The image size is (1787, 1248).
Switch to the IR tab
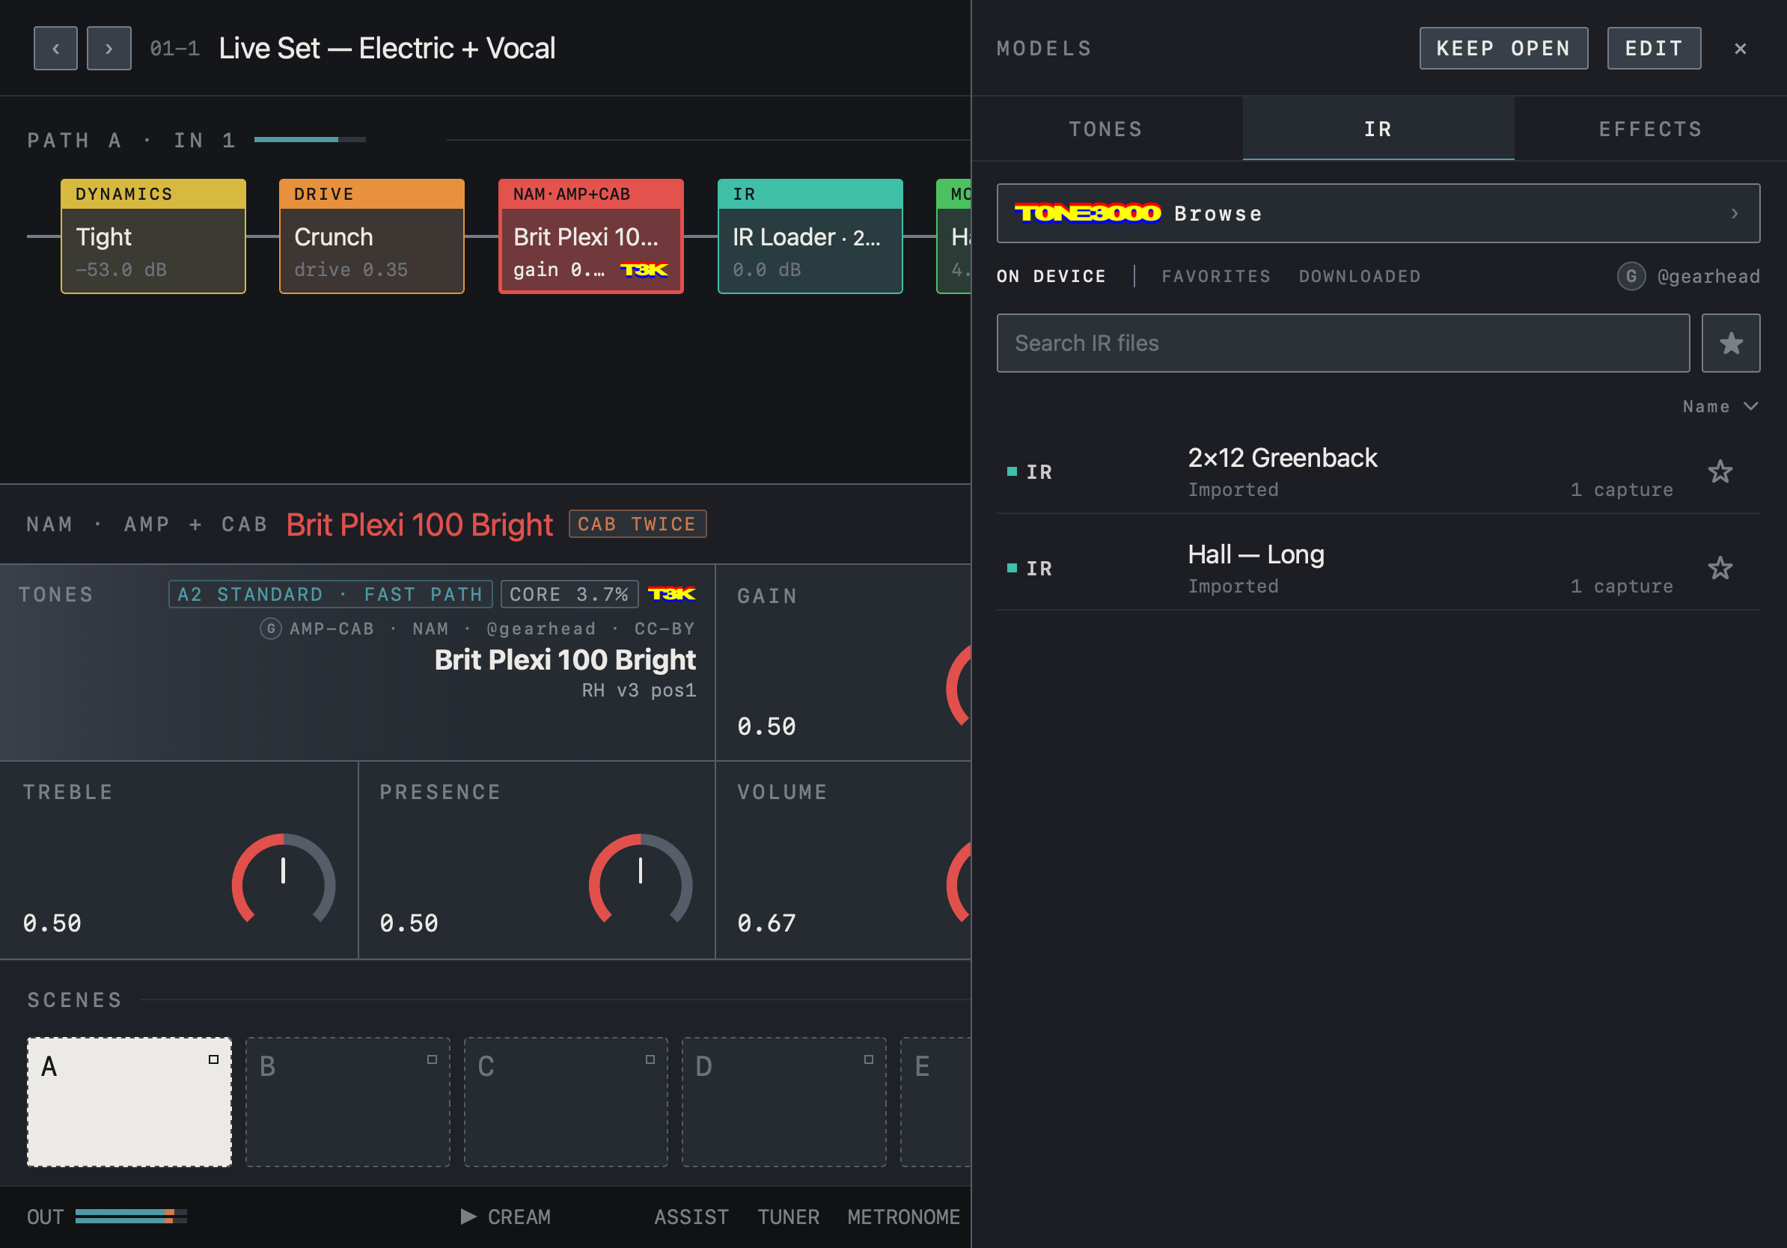point(1378,129)
